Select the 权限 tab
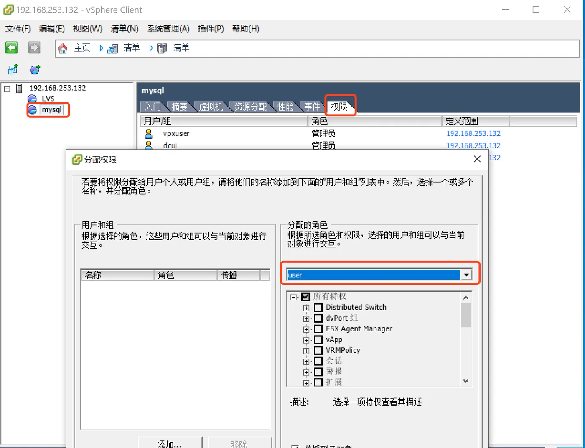The image size is (585, 448). click(339, 107)
